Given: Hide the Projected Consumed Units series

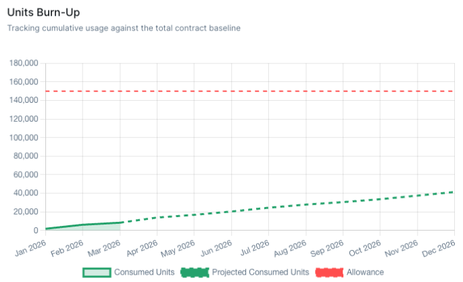Looking at the screenshot, I should (x=260, y=272).
